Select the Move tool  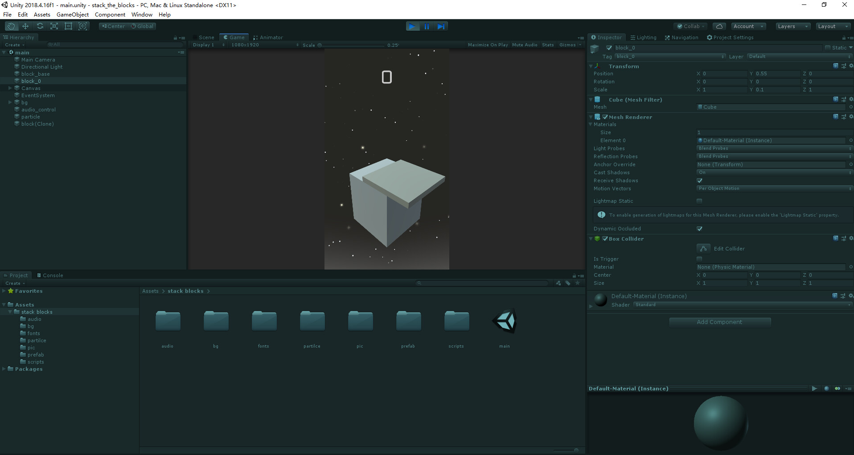point(25,26)
